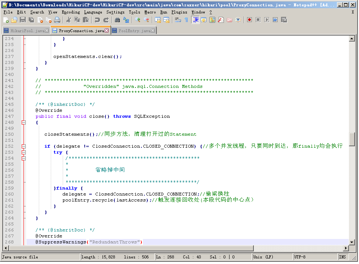Screen dimensions: 359x264
Task: Click the Cut scissors icon
Action: [x=68, y=20]
